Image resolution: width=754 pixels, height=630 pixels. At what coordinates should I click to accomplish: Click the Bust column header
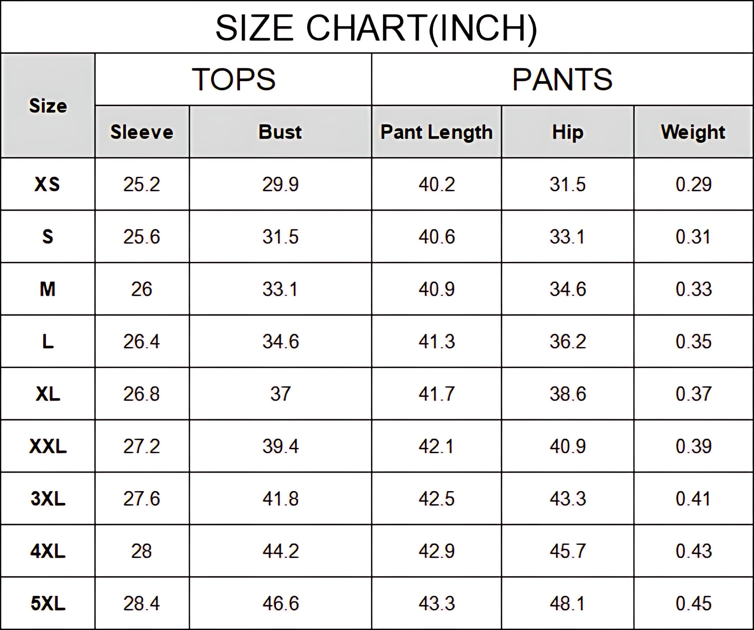pyautogui.click(x=280, y=132)
